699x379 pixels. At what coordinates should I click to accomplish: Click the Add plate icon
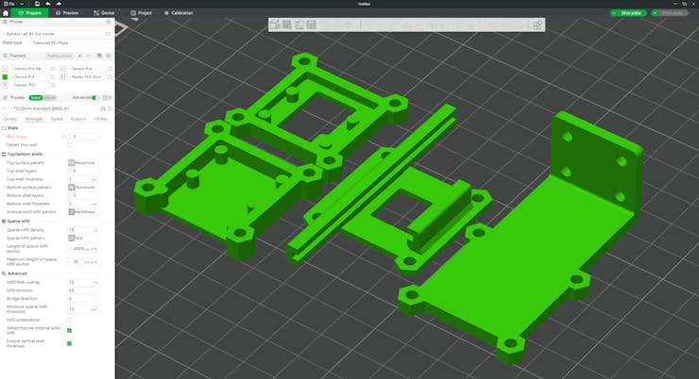[x=287, y=25]
